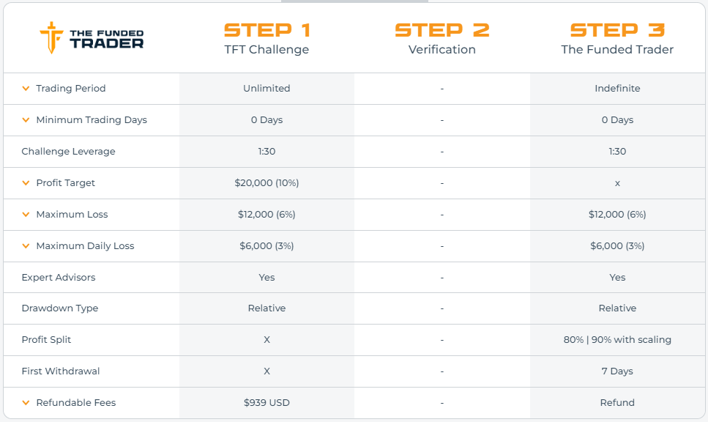Click the First Withdrawal row label
Viewport: 708px width, 422px height.
point(61,371)
